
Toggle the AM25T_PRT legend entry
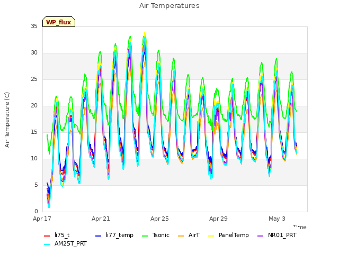(65, 244)
